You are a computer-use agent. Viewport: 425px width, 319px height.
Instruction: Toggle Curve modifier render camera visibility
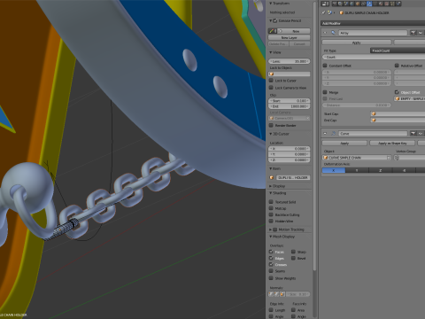point(413,134)
